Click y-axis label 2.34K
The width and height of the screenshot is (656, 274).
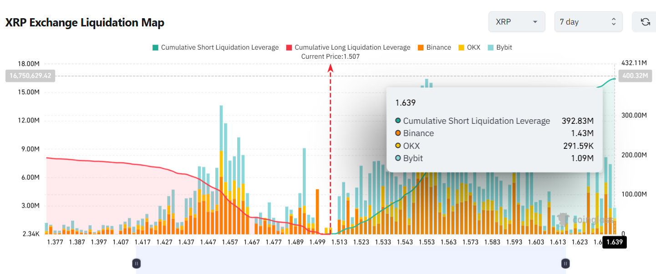click(31, 234)
